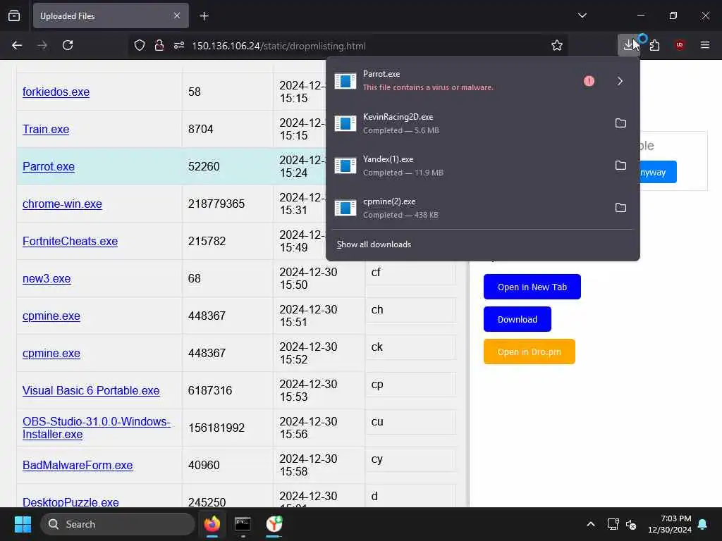The width and height of the screenshot is (722, 541).
Task: Open the network status tray icon
Action: click(x=613, y=524)
